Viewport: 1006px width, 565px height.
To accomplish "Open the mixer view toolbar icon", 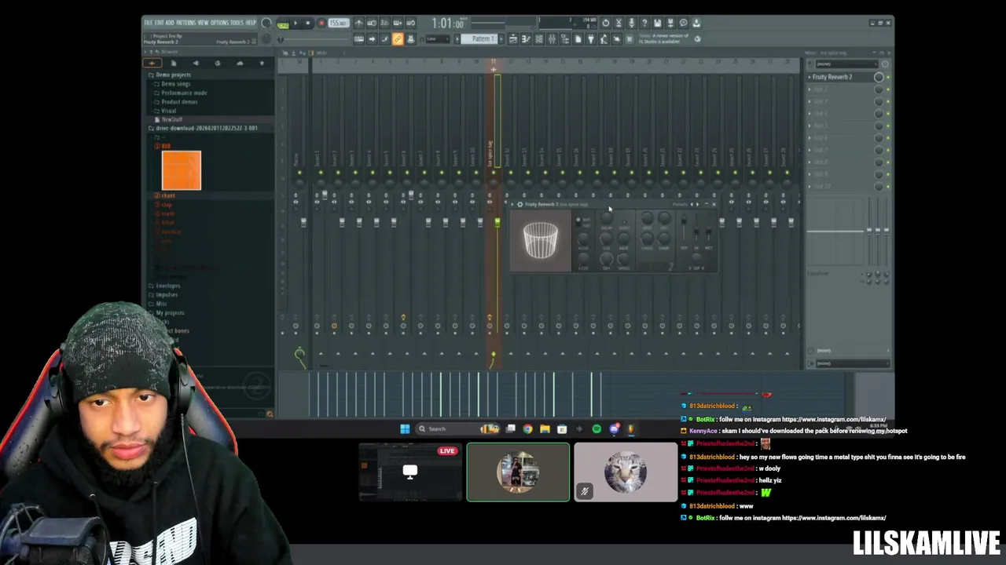I will click(552, 38).
